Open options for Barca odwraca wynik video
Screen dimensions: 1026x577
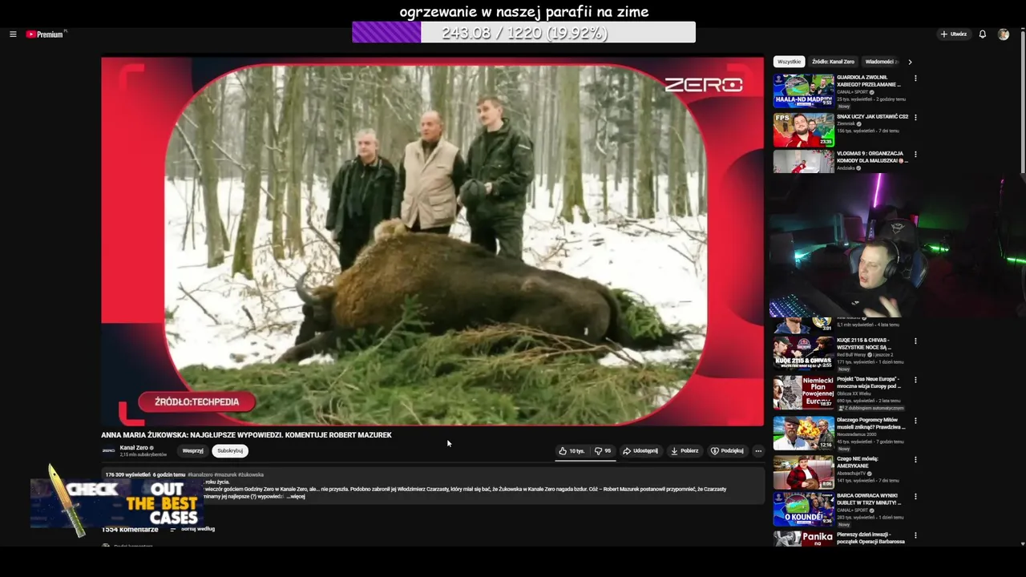pos(915,497)
